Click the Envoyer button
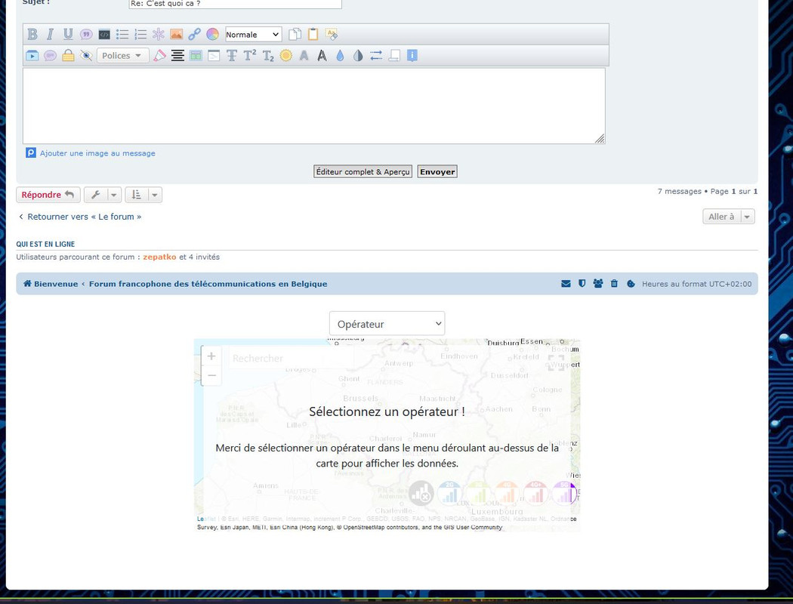This screenshot has height=604, width=793. coord(437,172)
